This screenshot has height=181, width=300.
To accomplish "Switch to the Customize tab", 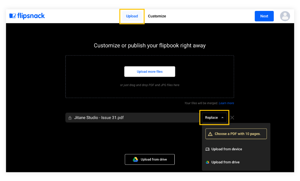I will (157, 16).
